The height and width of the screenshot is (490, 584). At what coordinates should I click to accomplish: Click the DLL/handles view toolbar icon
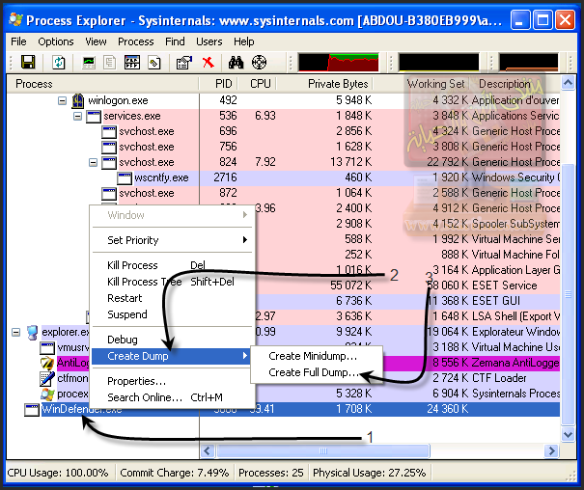pos(154,62)
